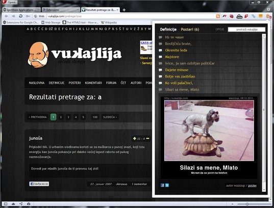Open the red extension icon
This screenshot has width=274, height=208.
click(232, 16)
